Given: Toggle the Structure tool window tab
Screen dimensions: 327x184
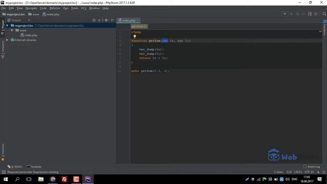Looking at the screenshot, I should point(3,50).
